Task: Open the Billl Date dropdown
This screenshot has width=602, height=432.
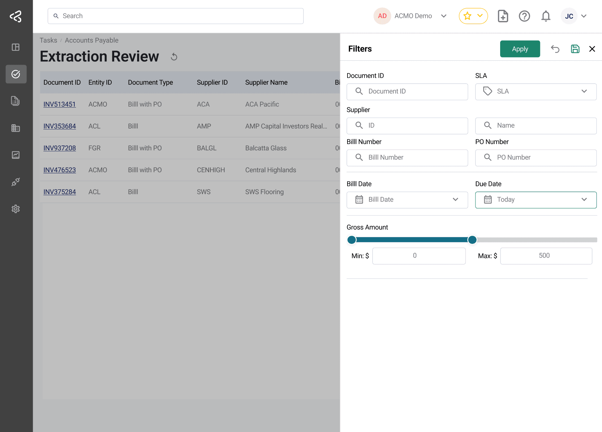Action: click(x=407, y=200)
